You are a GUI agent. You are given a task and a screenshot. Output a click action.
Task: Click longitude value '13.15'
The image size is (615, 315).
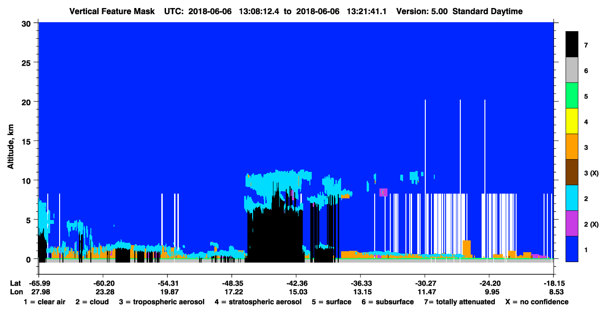click(x=362, y=292)
